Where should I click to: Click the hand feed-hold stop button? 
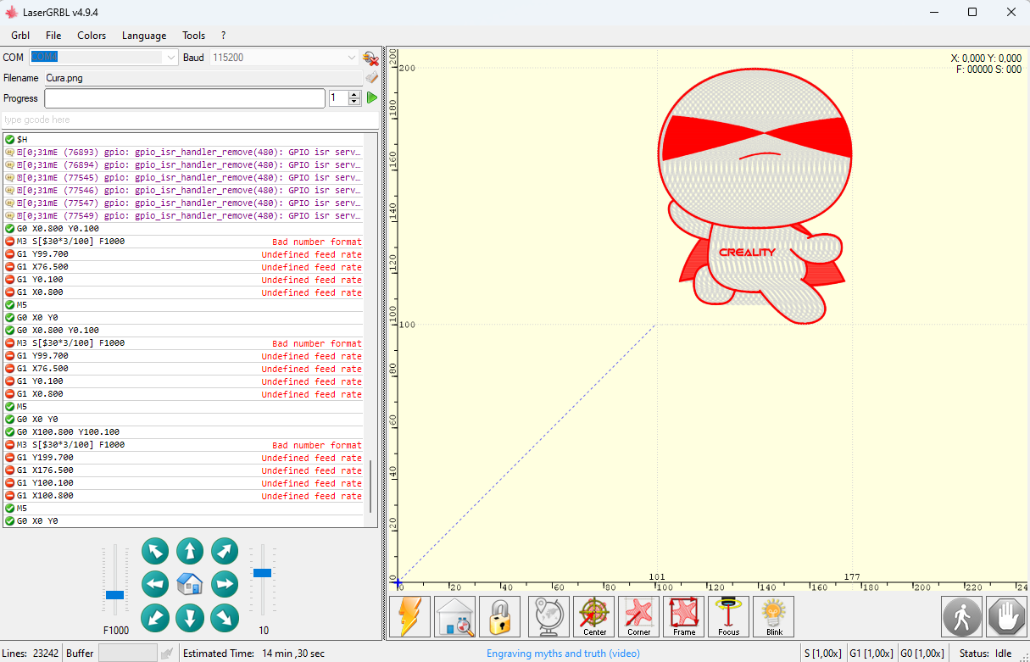(x=1007, y=616)
